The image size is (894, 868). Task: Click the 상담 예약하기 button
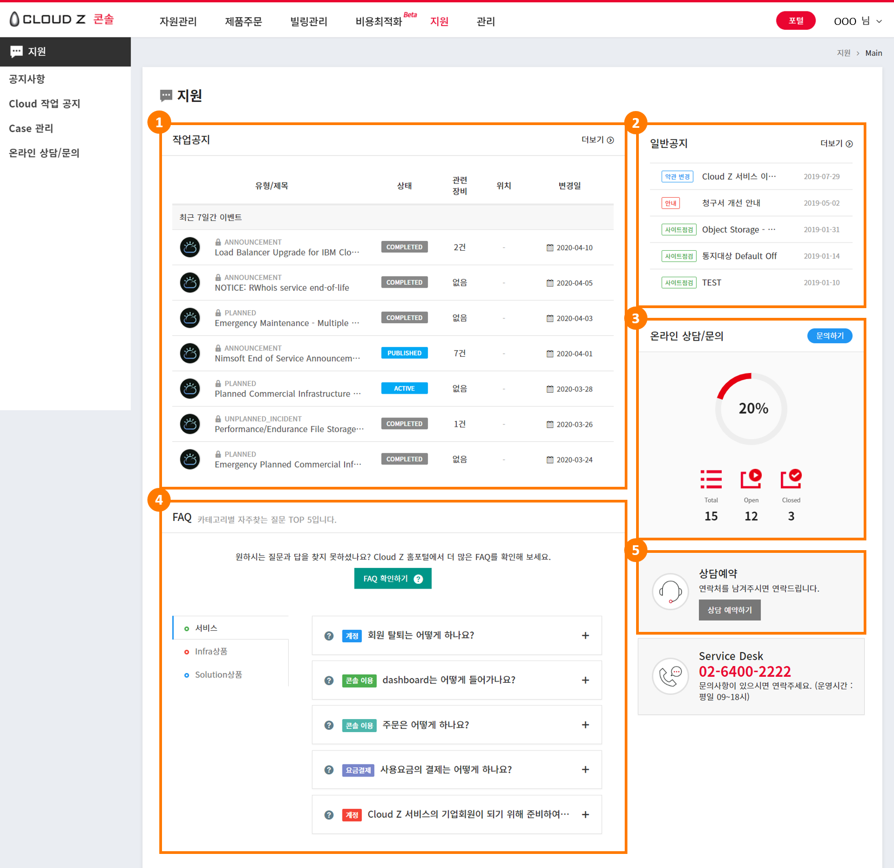(729, 610)
